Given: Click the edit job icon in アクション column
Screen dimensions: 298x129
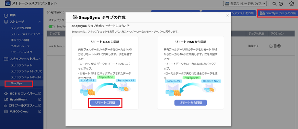Looking at the screenshot, I should point(271,46).
